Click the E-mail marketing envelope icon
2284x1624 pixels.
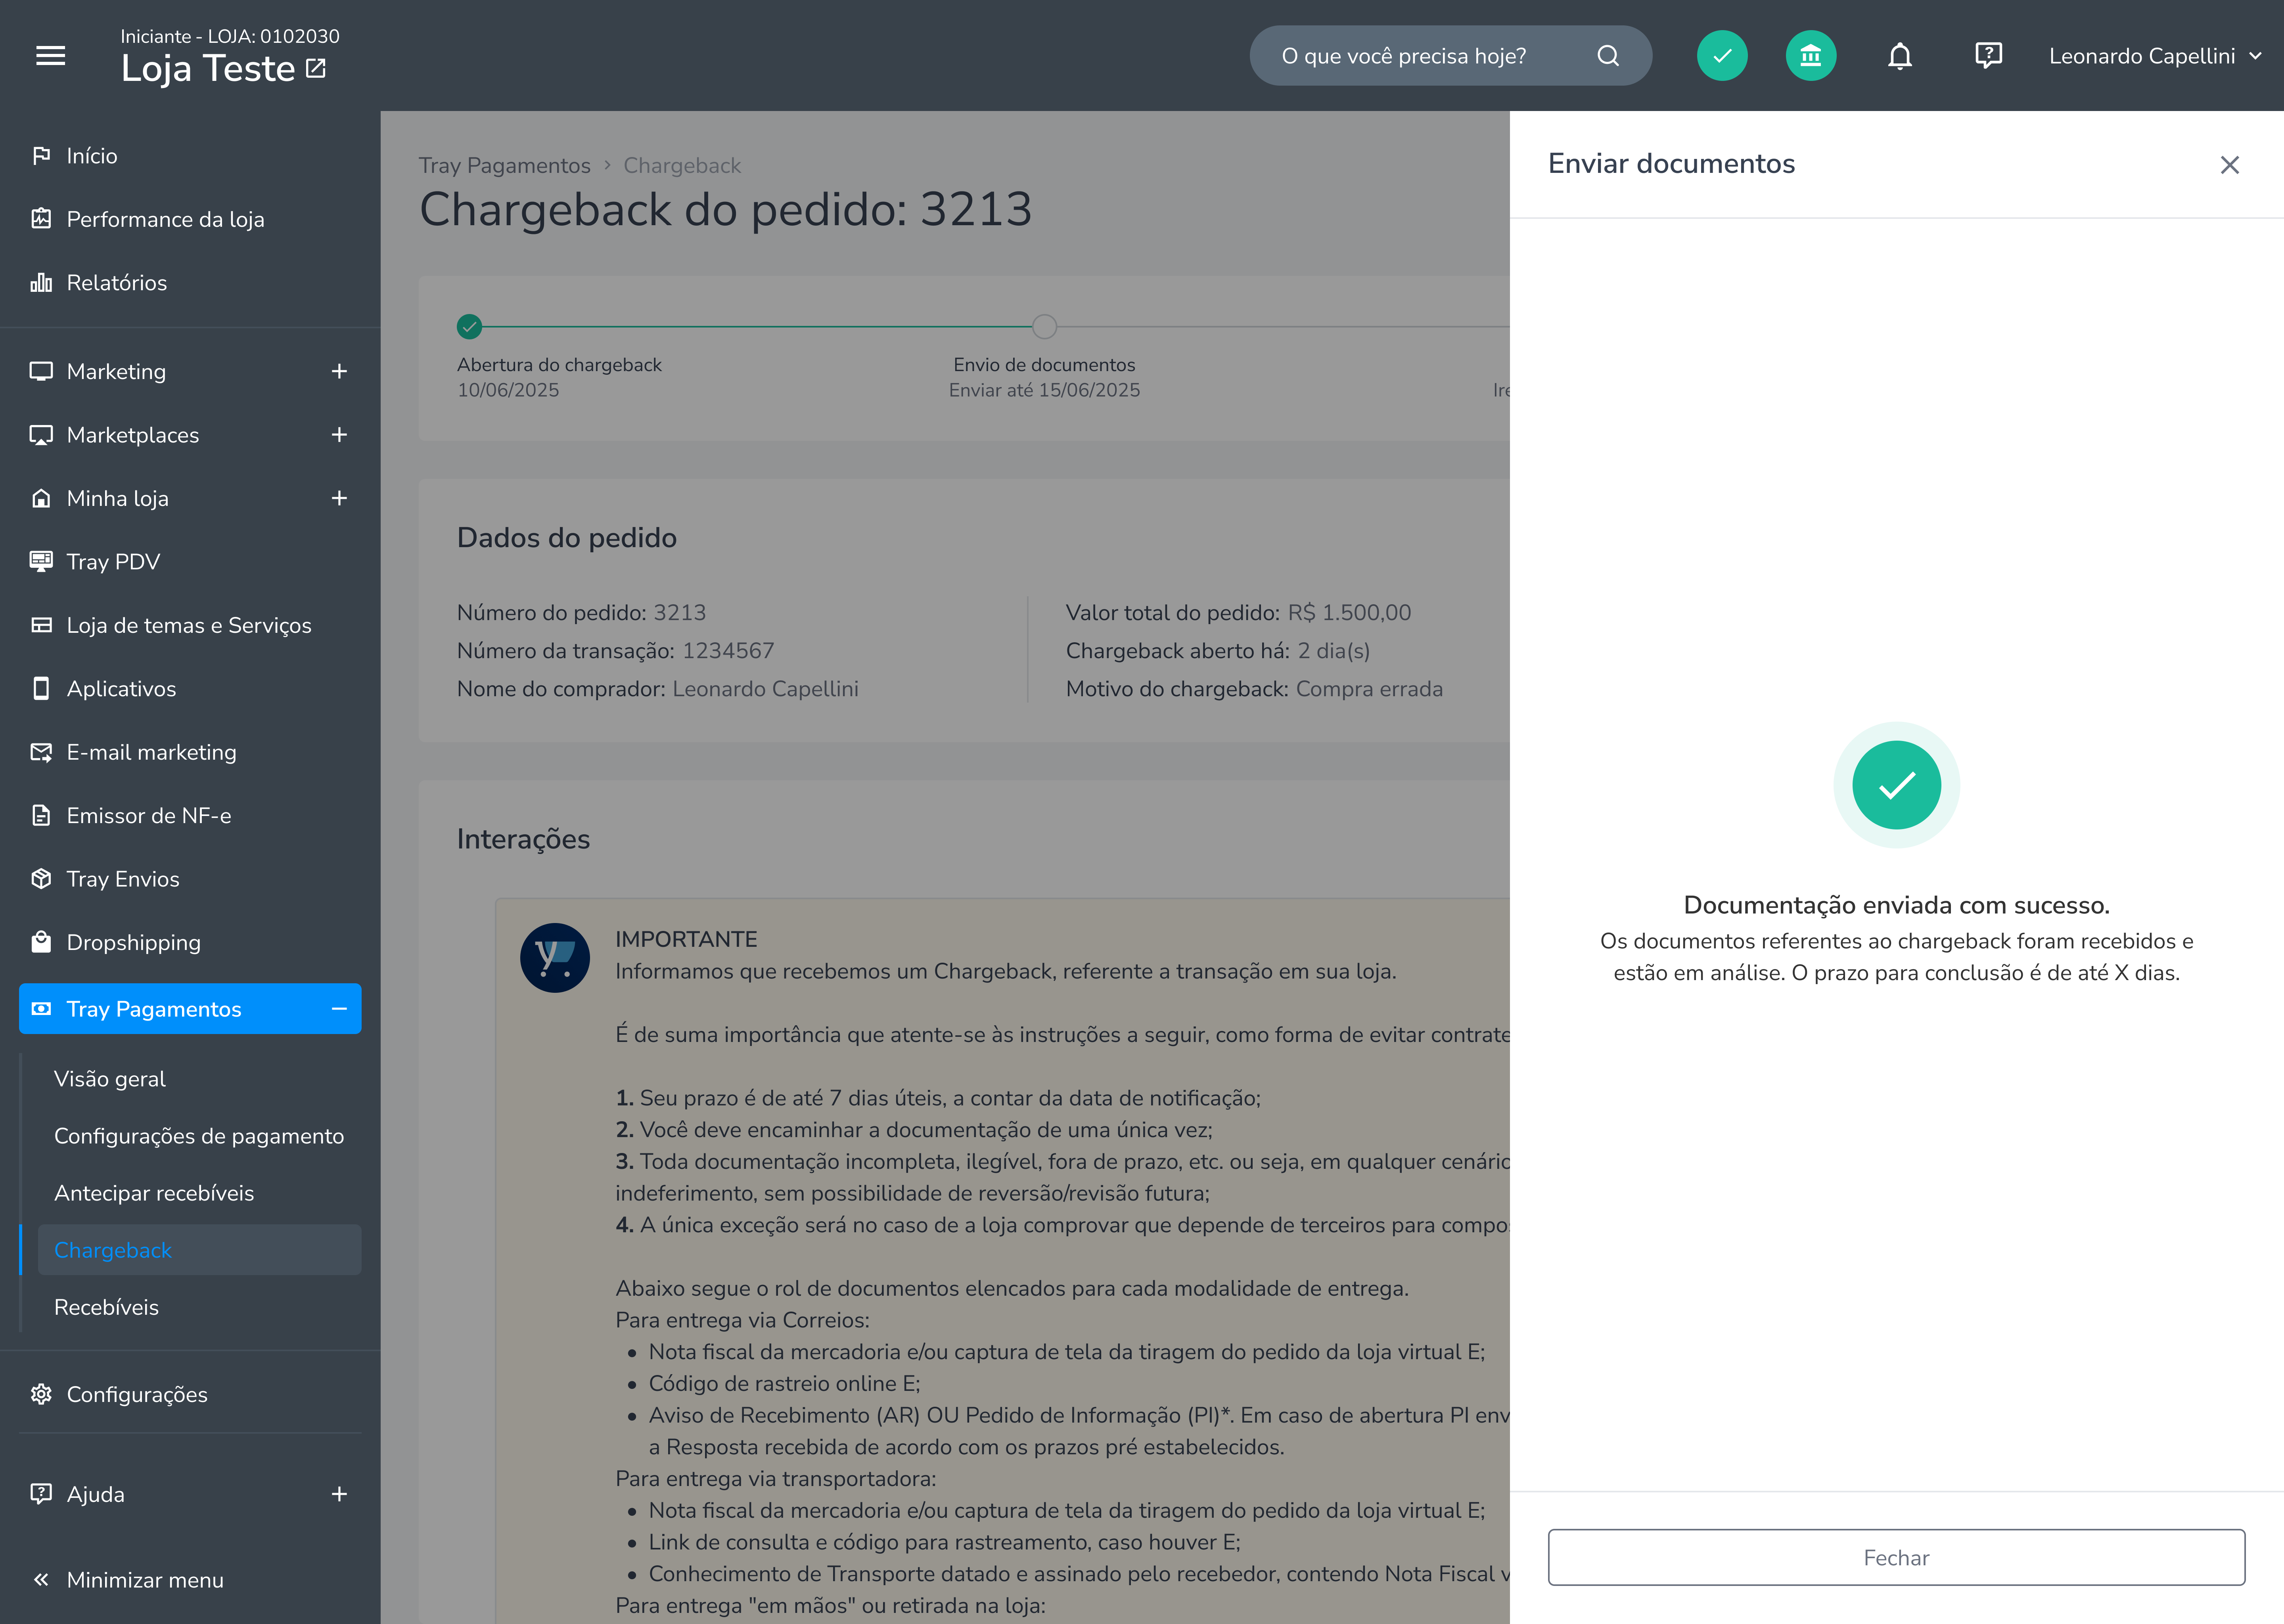(41, 752)
